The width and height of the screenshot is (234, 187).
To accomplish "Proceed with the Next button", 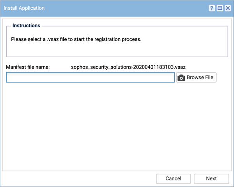I will (211, 178).
